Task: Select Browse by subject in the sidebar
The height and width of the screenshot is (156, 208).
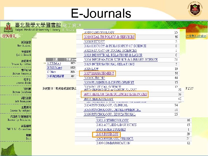Action: pos(21,109)
